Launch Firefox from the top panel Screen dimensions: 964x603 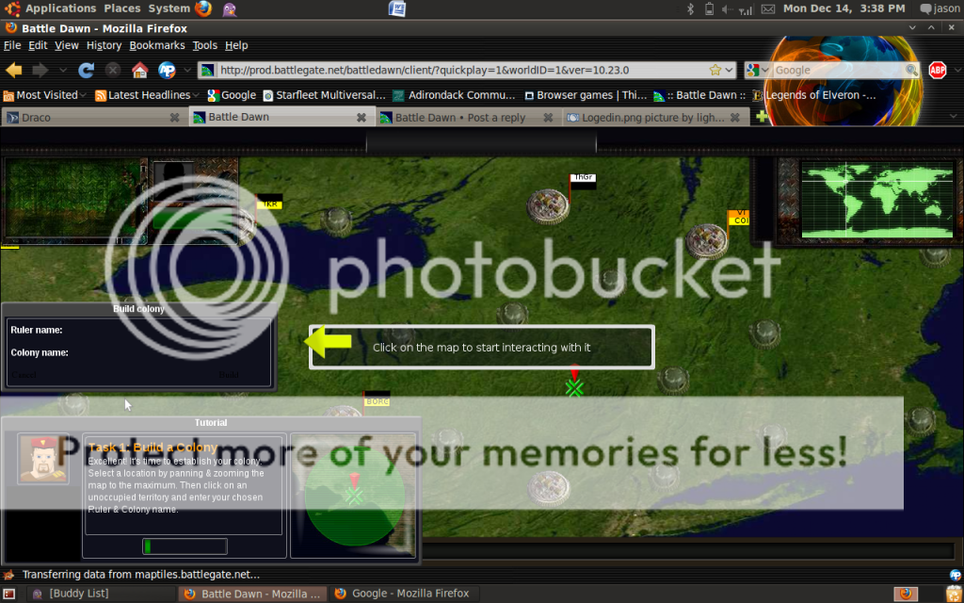point(203,8)
